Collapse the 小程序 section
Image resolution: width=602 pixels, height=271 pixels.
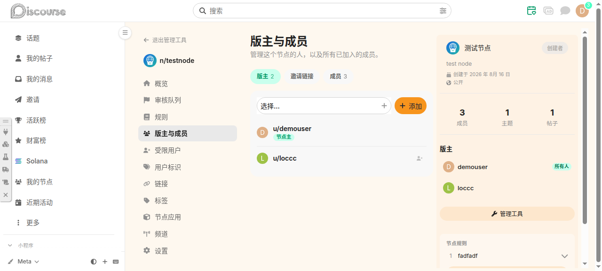pyautogui.click(x=21, y=245)
